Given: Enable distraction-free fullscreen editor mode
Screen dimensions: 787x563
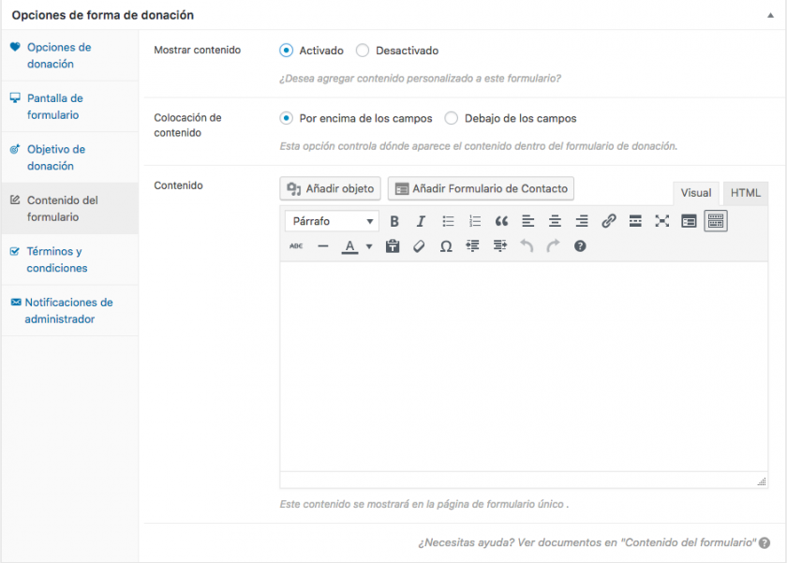Looking at the screenshot, I should (x=662, y=222).
